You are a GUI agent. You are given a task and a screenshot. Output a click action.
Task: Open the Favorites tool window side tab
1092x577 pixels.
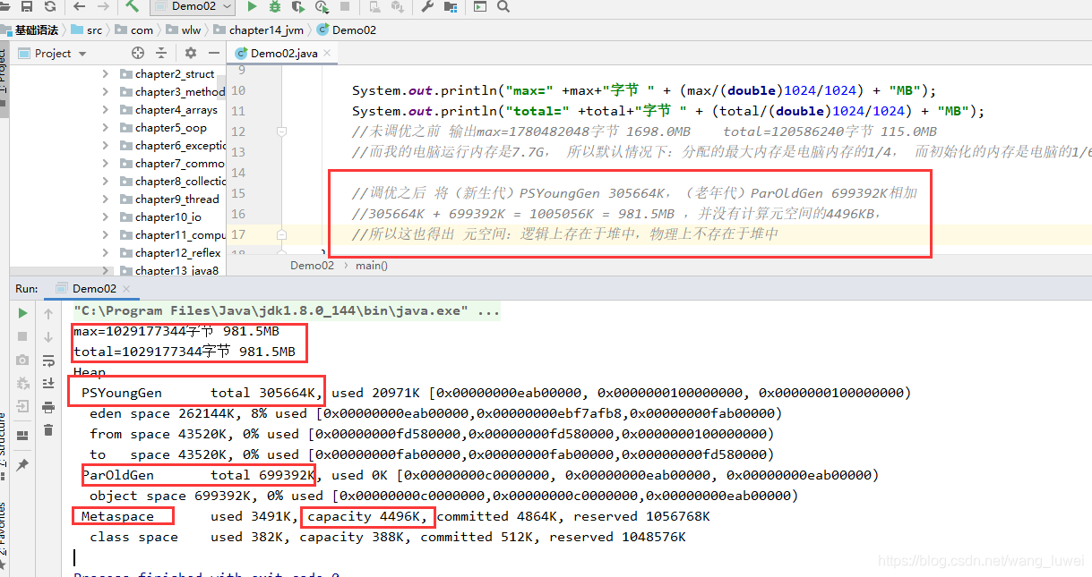pyautogui.click(x=3, y=538)
